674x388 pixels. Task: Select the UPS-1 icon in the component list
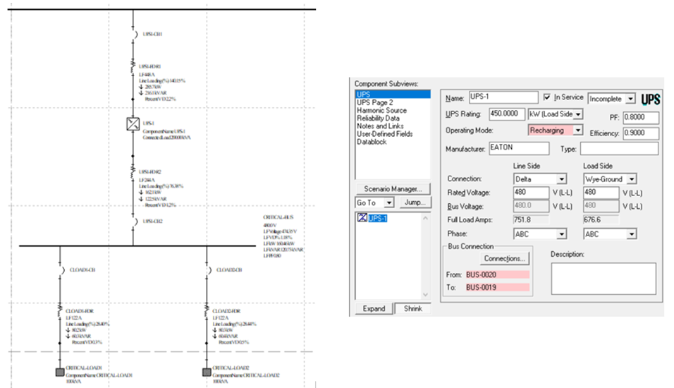362,219
